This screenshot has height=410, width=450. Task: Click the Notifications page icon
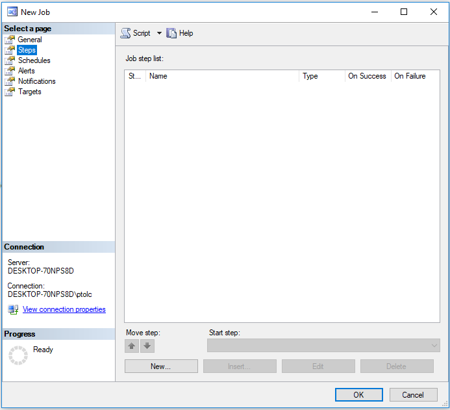[x=10, y=81]
